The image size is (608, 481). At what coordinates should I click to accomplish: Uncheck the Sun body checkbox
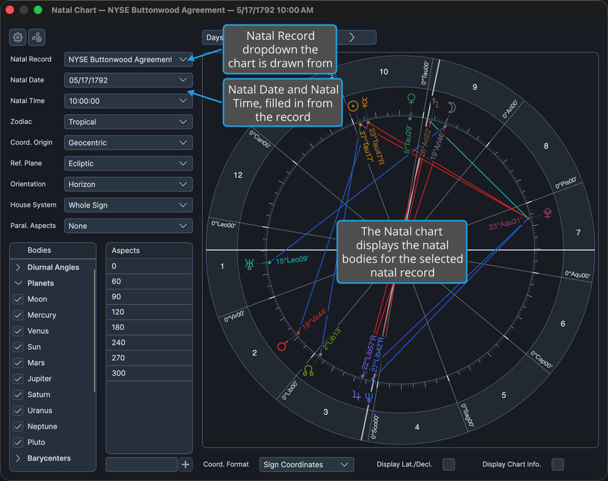[18, 347]
